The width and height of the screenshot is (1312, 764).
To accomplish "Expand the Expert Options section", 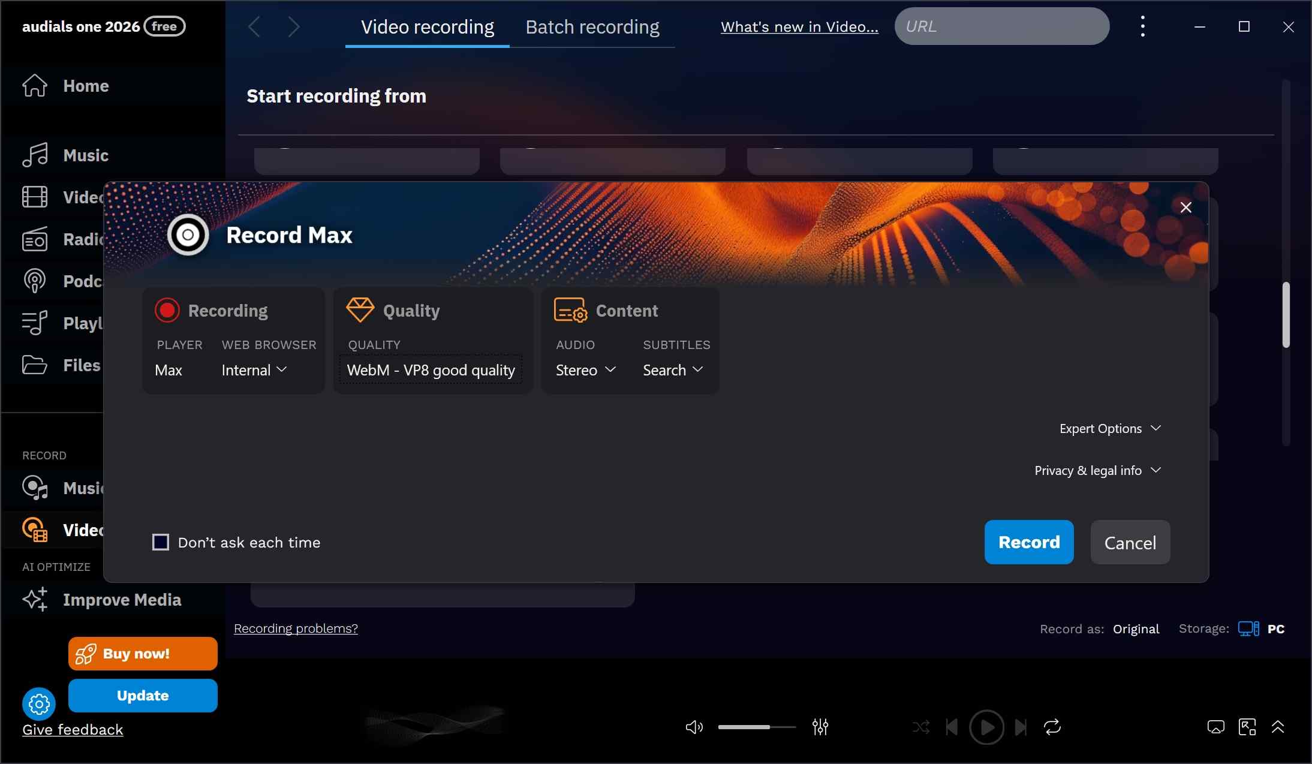I will click(1109, 428).
